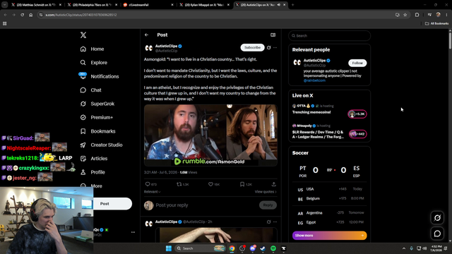The height and width of the screenshot is (254, 452).
Task: Open the floating Grok button at bottom right
Action: (x=437, y=218)
